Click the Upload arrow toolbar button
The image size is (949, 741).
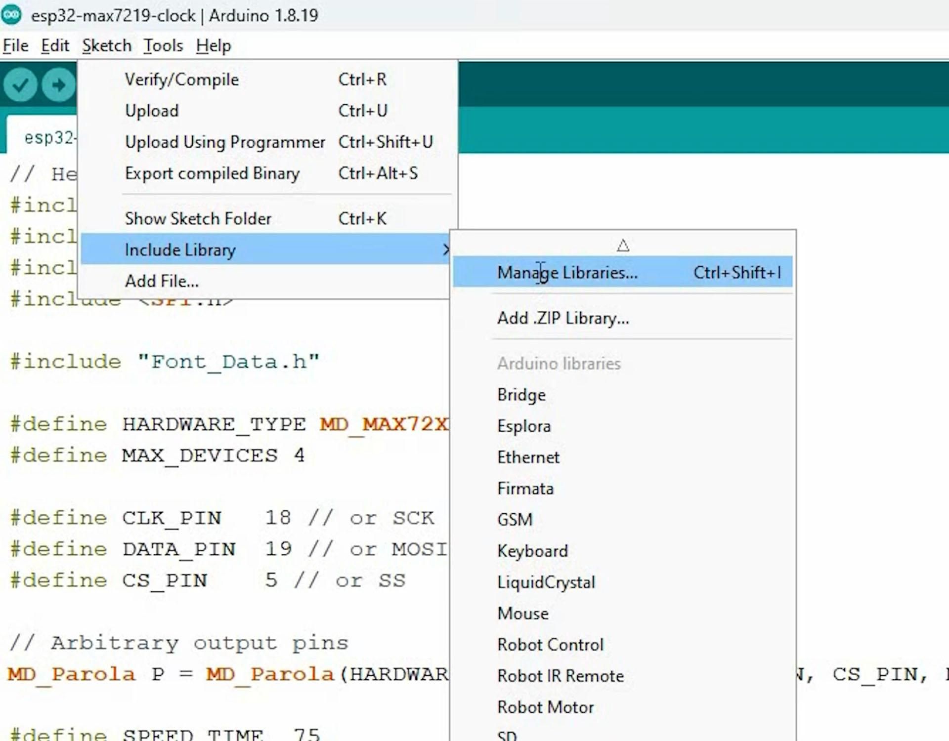[58, 85]
